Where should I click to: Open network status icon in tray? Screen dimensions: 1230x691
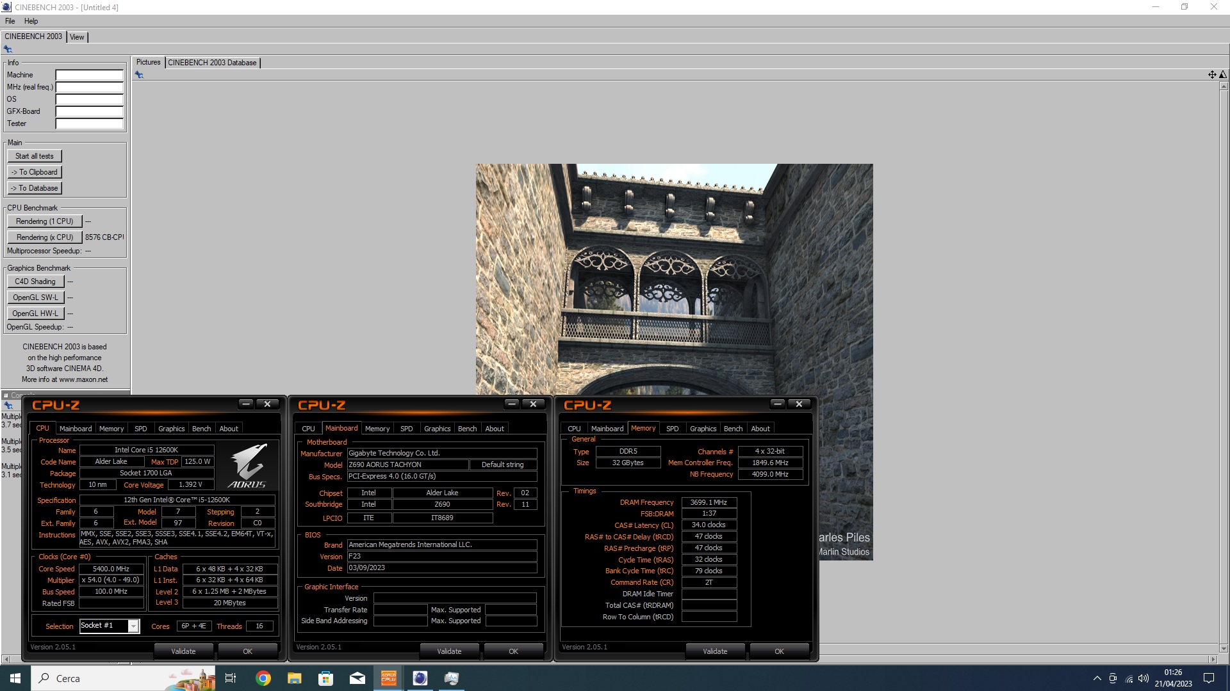1129,679
